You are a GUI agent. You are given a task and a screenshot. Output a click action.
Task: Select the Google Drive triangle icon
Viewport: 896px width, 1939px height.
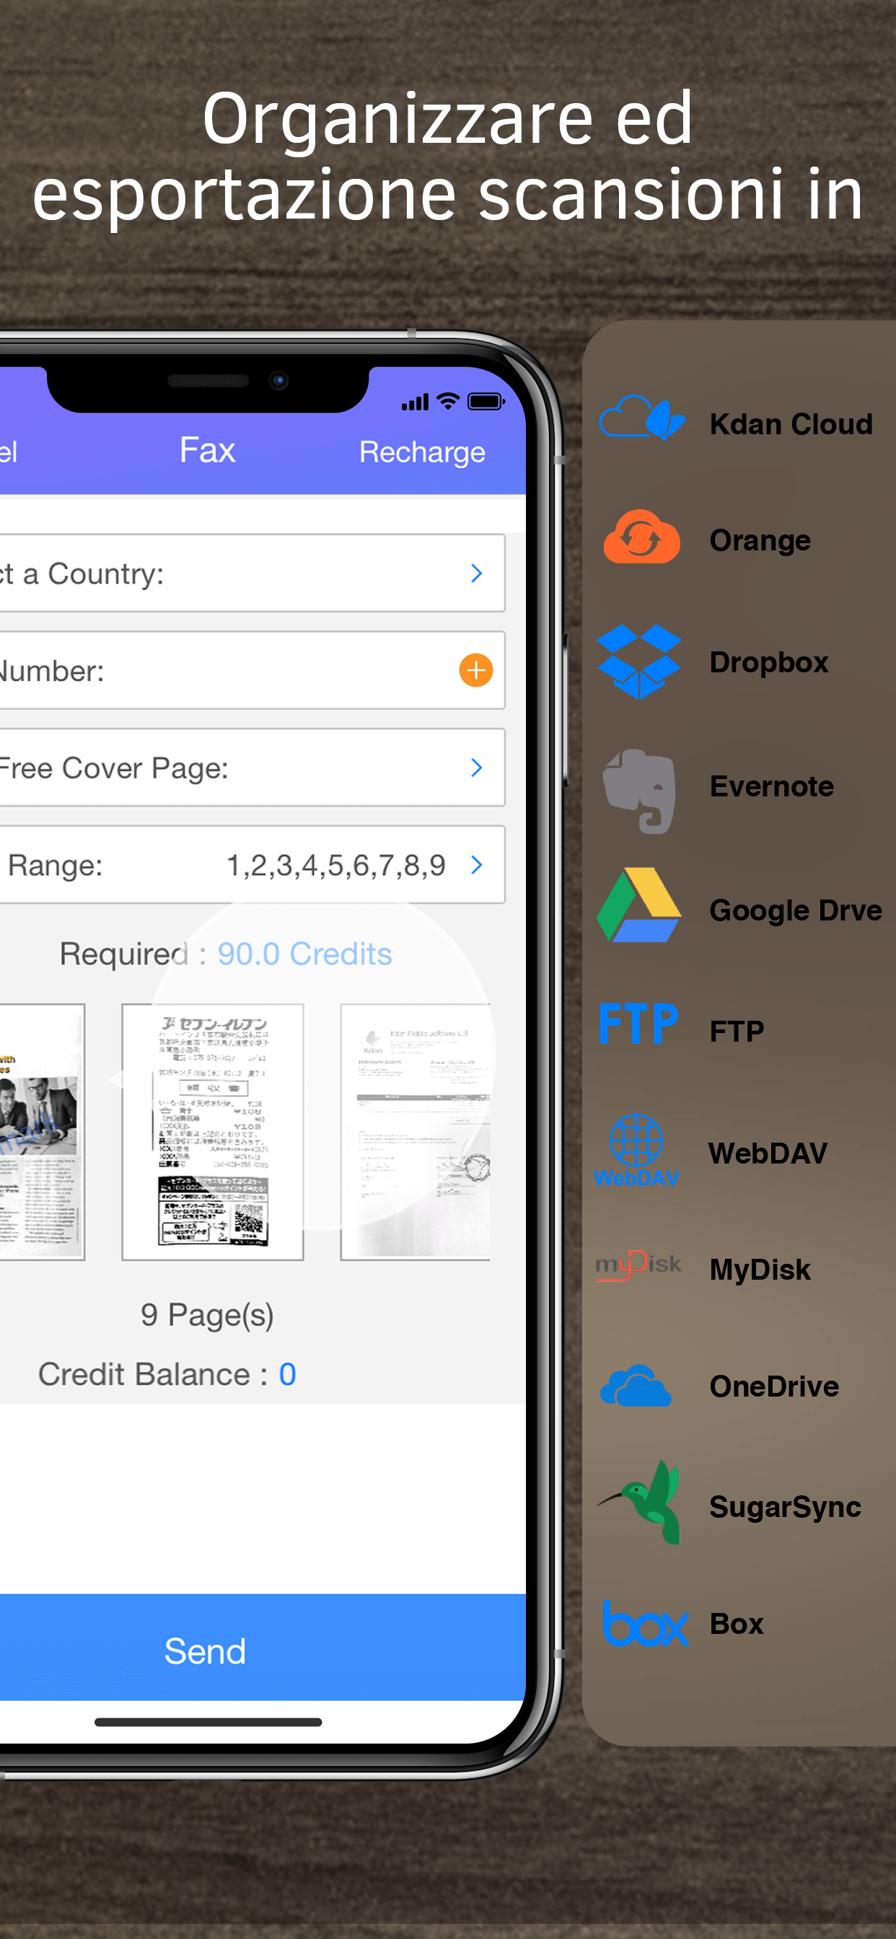(x=638, y=905)
